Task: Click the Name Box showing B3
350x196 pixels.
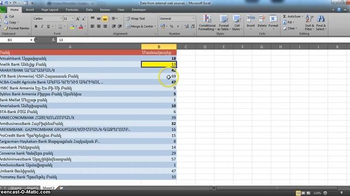Action: point(15,40)
